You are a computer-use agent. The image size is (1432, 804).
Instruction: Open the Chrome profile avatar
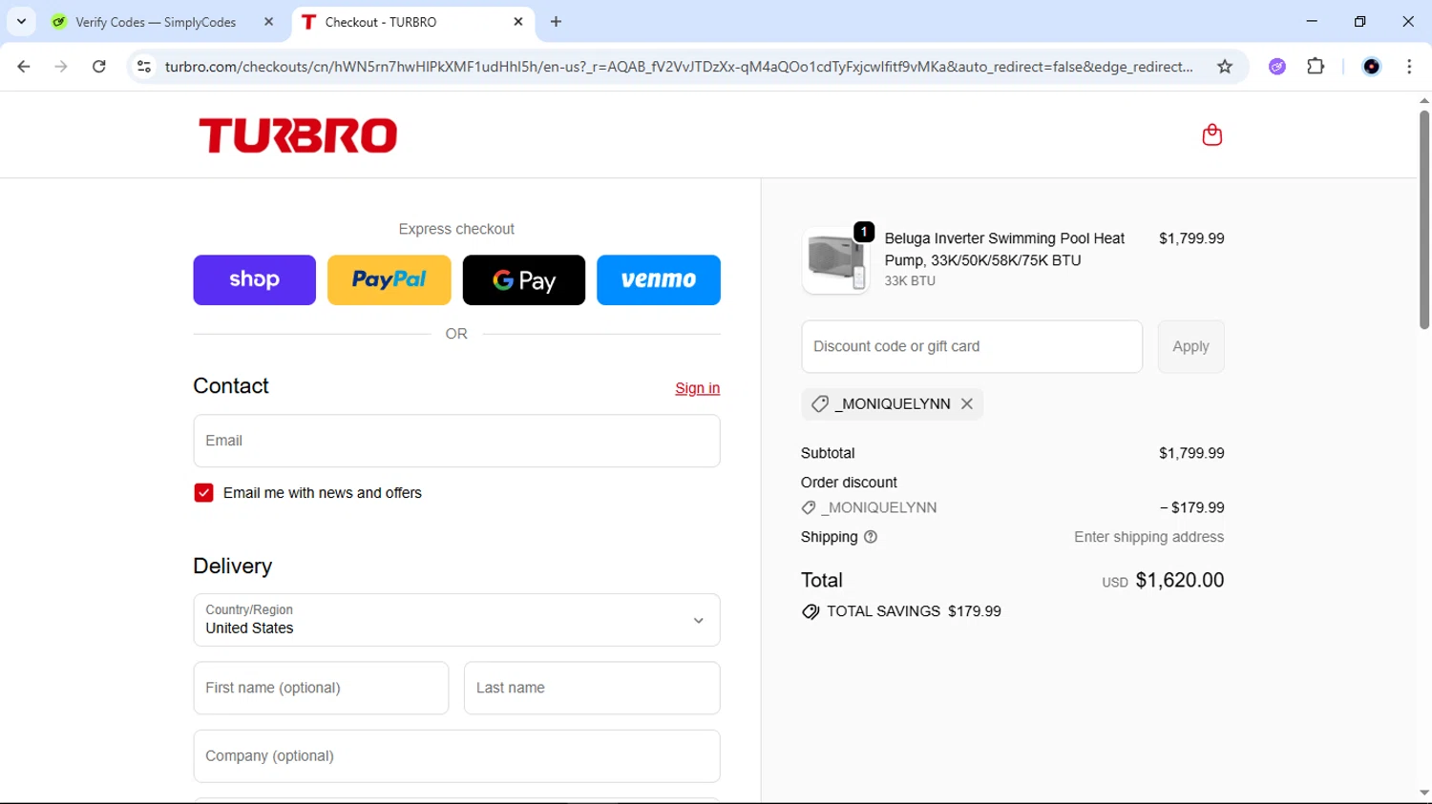point(1372,67)
